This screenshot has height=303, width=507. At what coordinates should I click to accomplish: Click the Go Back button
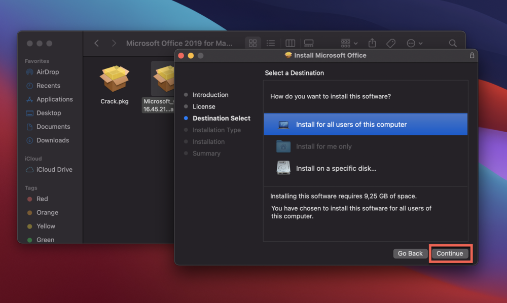tap(410, 253)
